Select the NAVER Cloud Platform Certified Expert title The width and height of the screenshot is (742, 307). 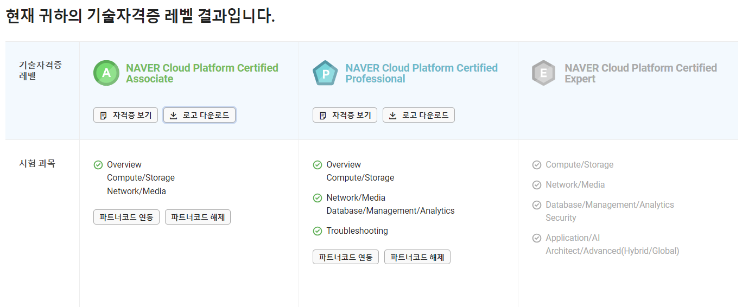click(x=640, y=73)
